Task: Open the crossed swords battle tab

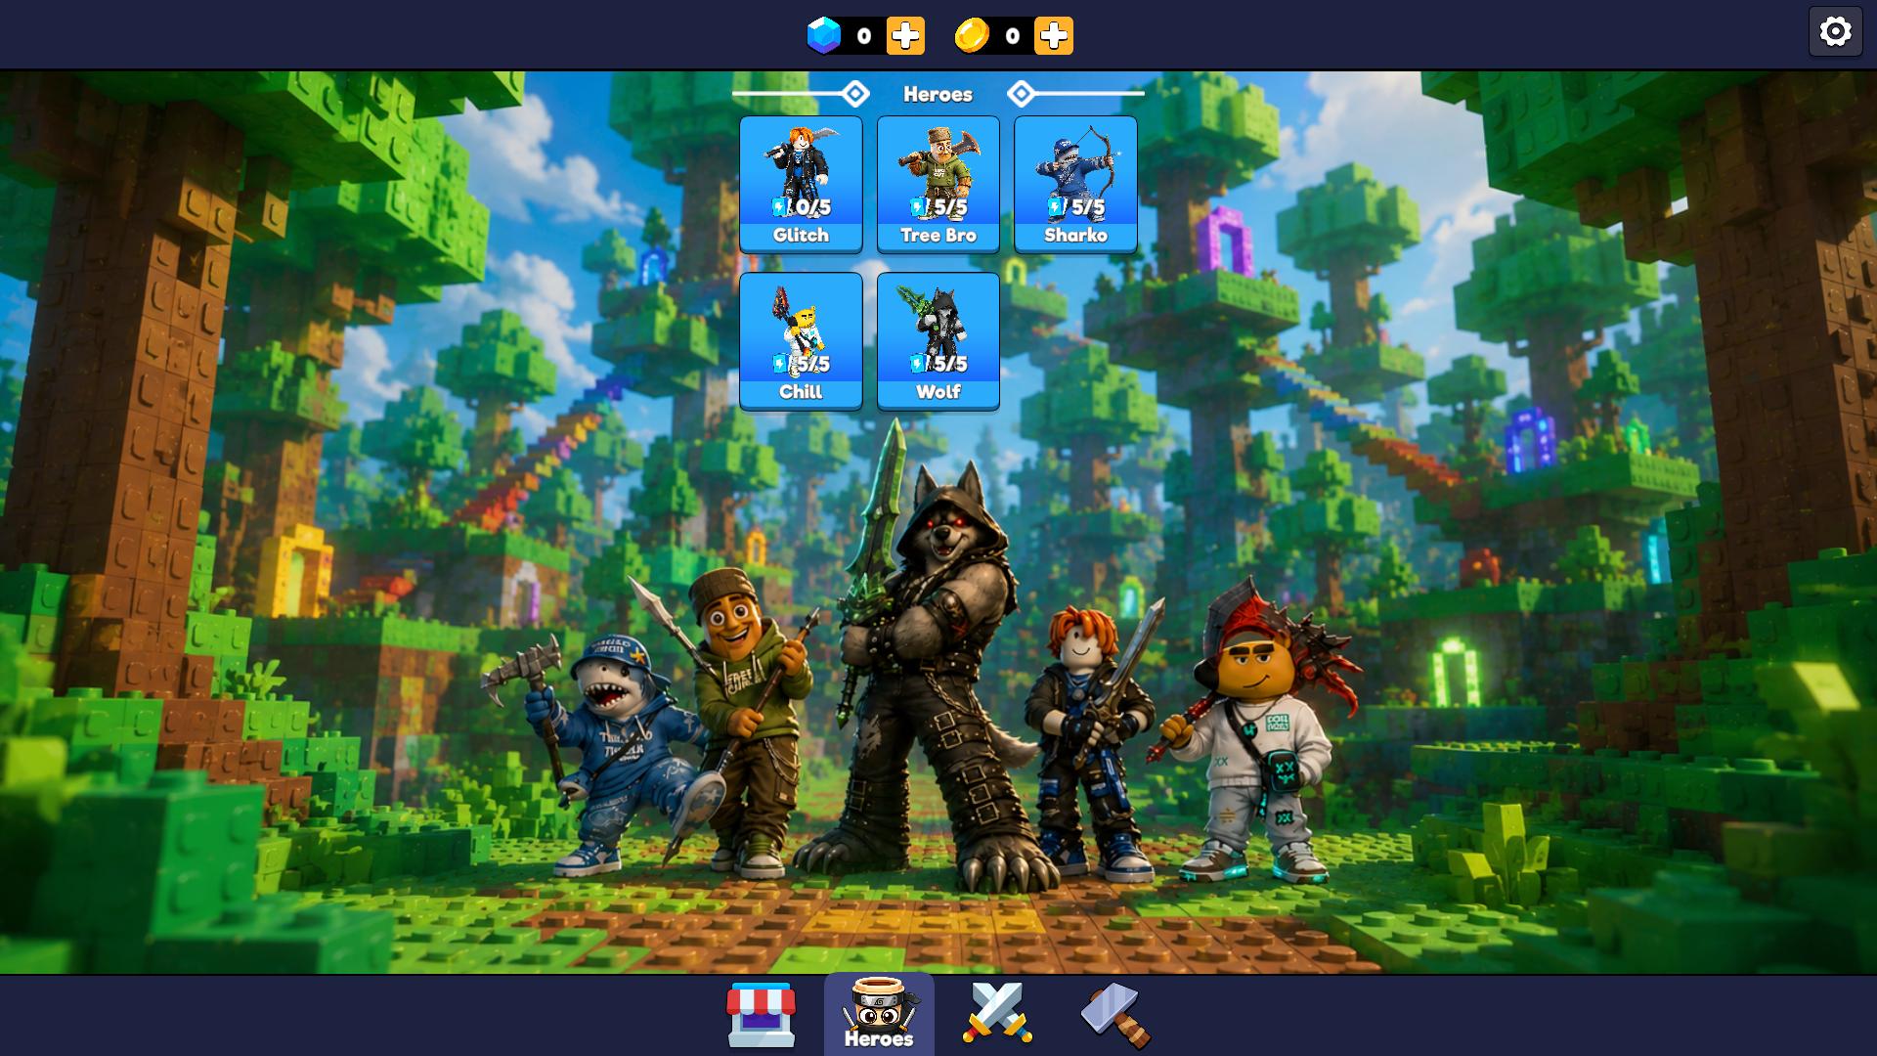Action: (997, 1013)
